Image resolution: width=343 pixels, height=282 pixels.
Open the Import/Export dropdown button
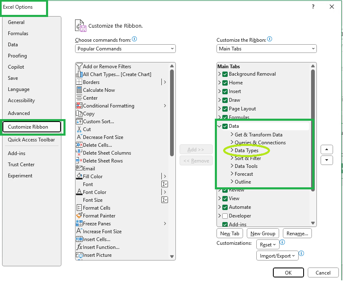[x=277, y=256]
